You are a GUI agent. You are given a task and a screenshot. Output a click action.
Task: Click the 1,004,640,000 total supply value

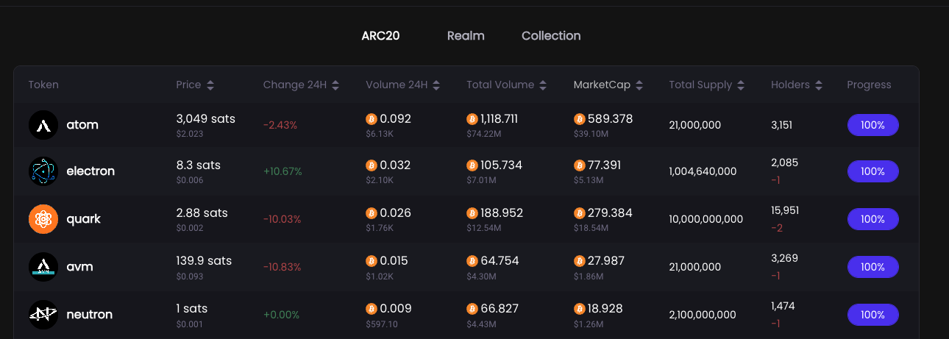pyautogui.click(x=703, y=171)
